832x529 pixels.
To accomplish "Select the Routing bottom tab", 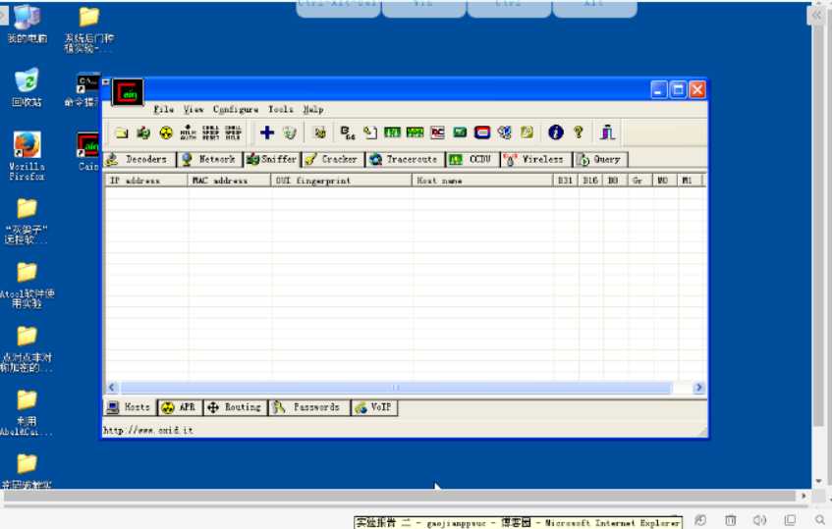I will click(235, 407).
